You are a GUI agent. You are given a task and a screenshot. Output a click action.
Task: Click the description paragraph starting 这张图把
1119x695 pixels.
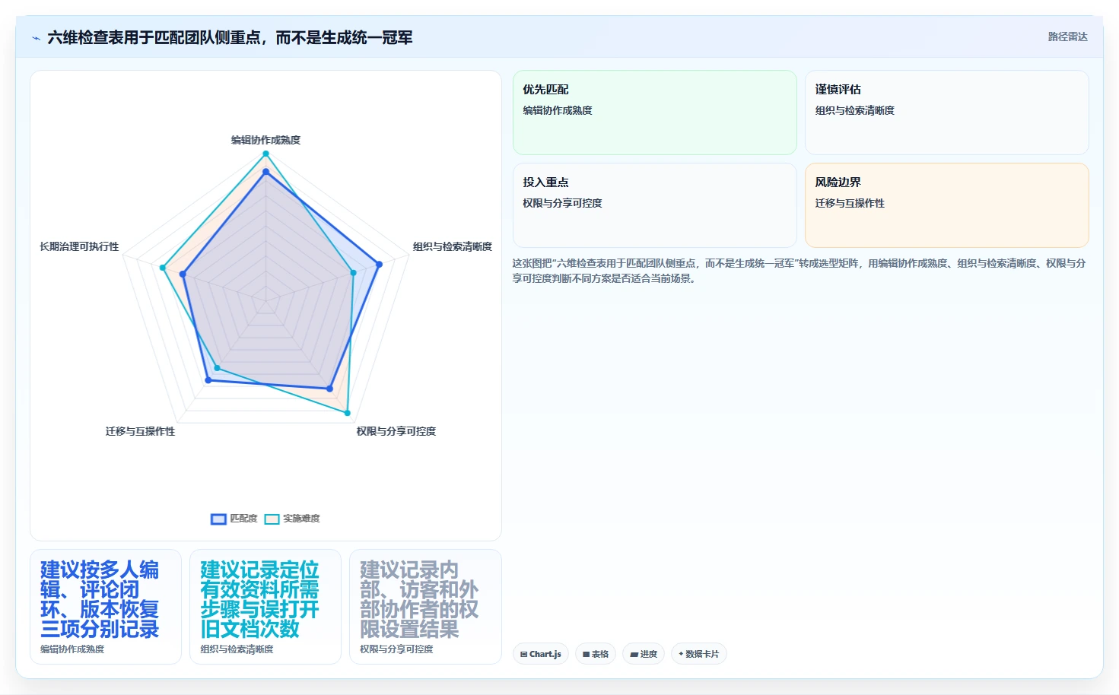(x=799, y=271)
